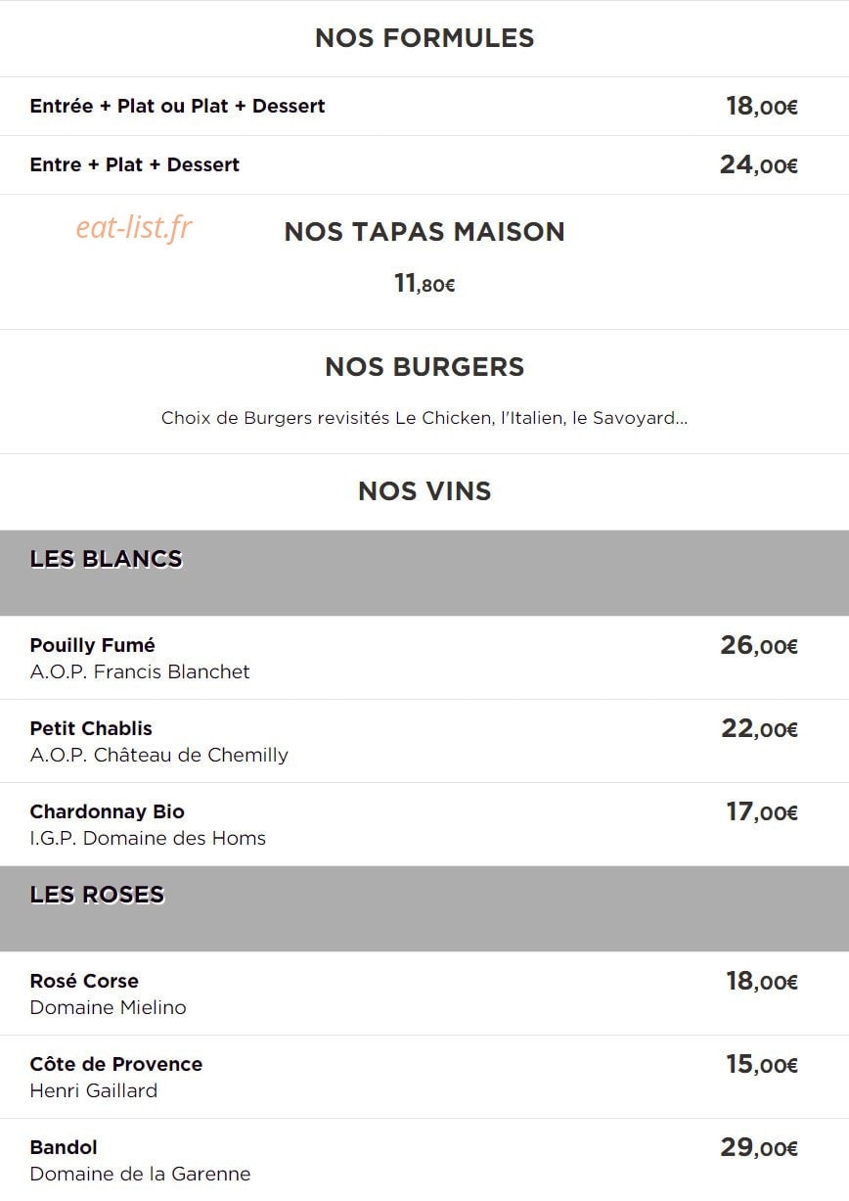Select the Chardonnay Bio wine entry

[424, 824]
